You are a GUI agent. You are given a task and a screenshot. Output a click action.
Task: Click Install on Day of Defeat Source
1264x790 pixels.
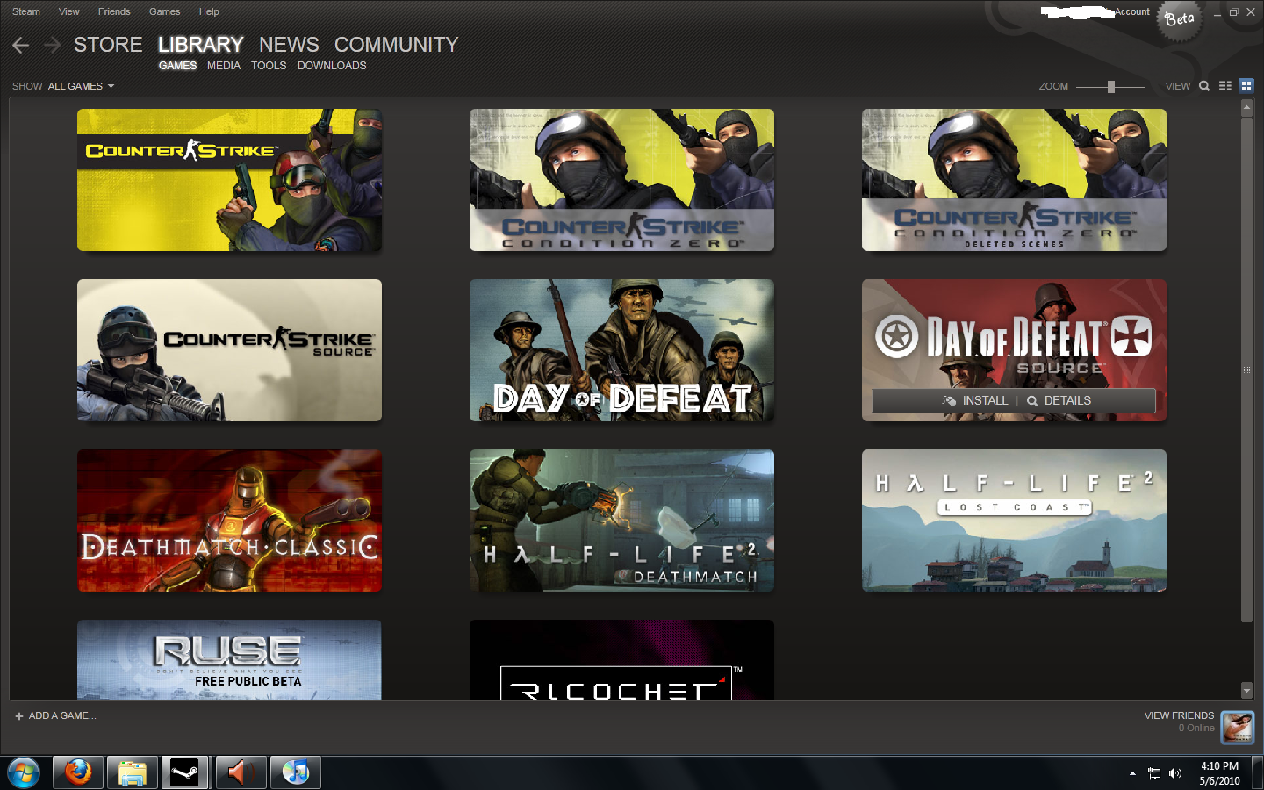click(x=975, y=400)
